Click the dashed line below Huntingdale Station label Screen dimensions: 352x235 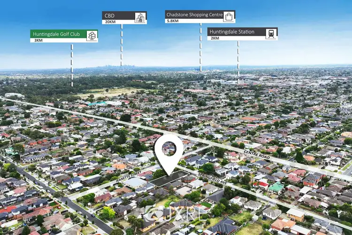238,61
